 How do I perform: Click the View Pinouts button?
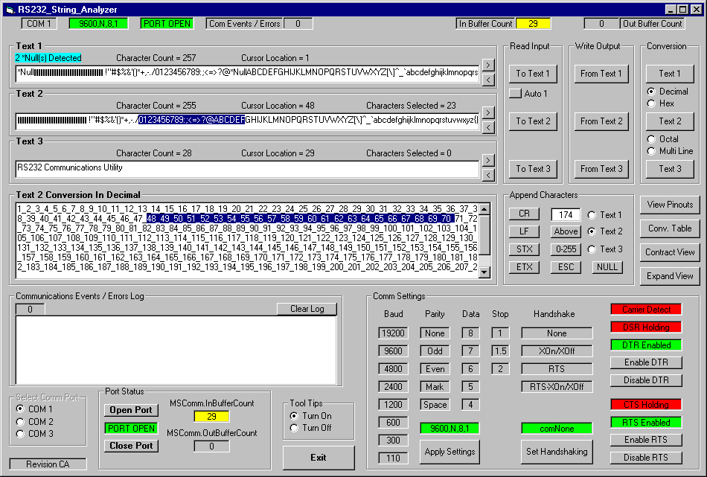tap(670, 205)
